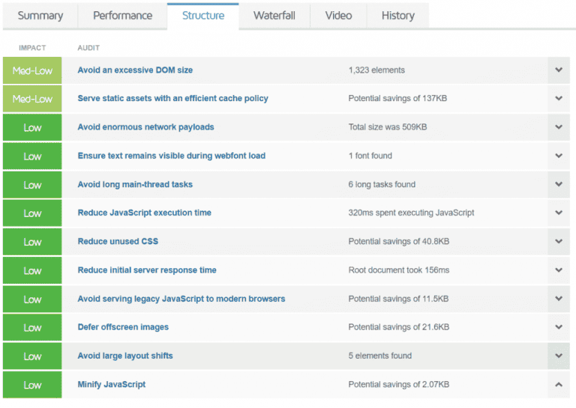Image resolution: width=576 pixels, height=408 pixels.
Task: Collapse the Minify JavaScript audit chevron
Action: click(559, 385)
